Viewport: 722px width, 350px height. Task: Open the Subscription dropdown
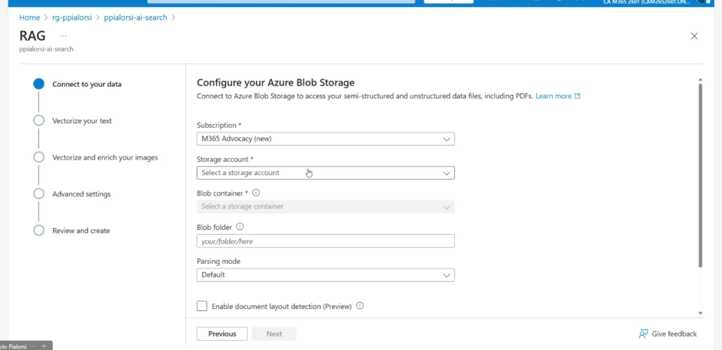tap(325, 139)
